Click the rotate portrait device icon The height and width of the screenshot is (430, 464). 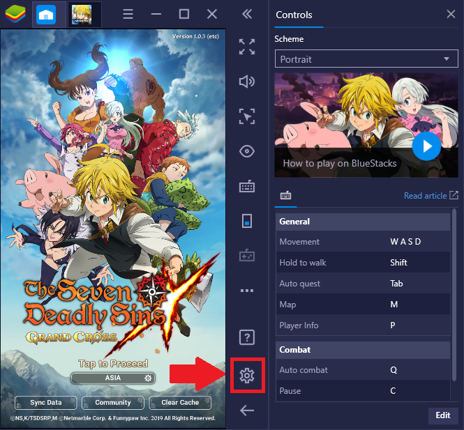tap(247, 221)
